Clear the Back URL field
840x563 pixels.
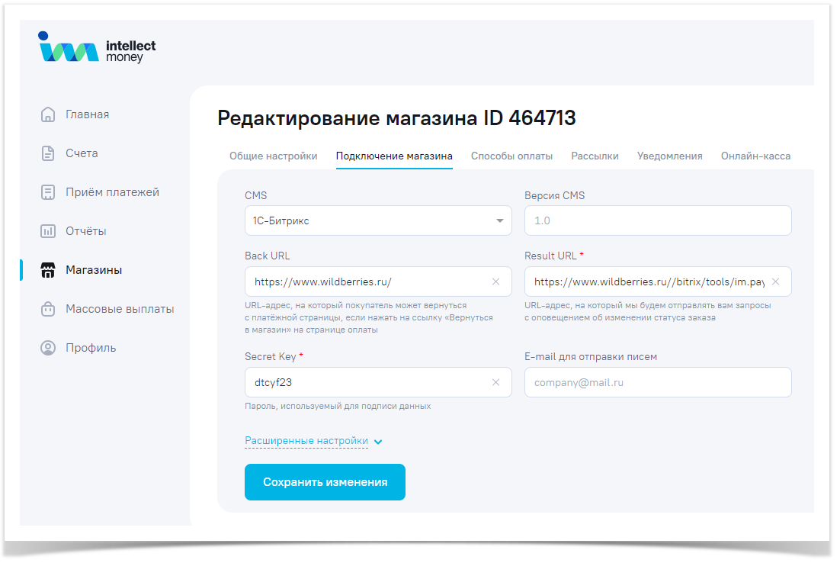coord(495,281)
